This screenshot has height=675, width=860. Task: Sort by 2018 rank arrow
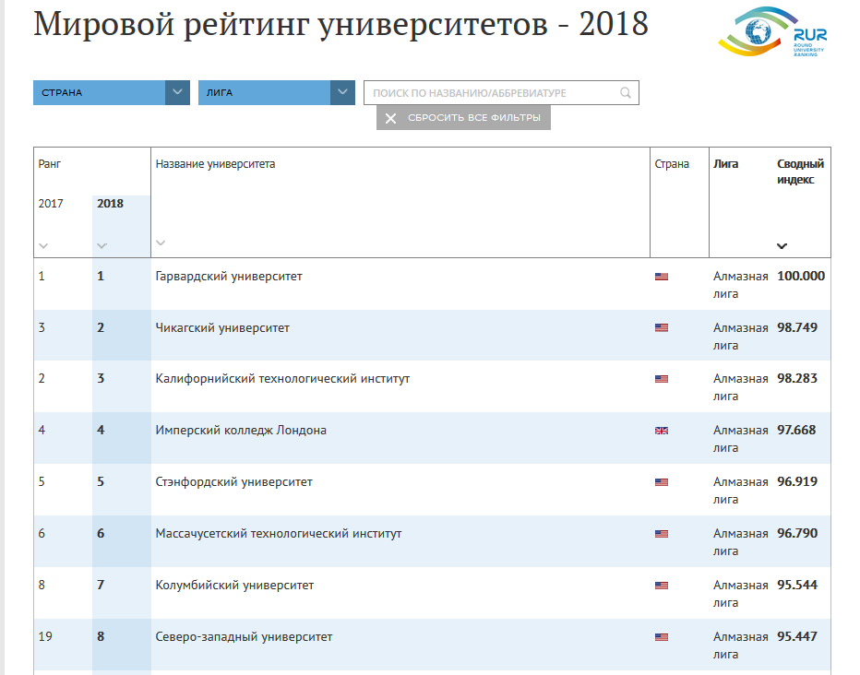pos(102,246)
